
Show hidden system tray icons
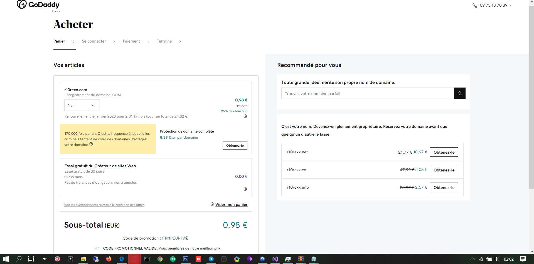click(x=473, y=259)
